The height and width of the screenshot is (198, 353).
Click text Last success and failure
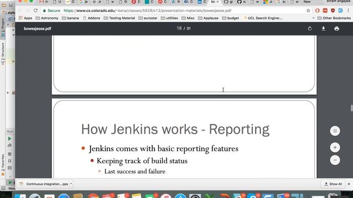click(x=135, y=171)
